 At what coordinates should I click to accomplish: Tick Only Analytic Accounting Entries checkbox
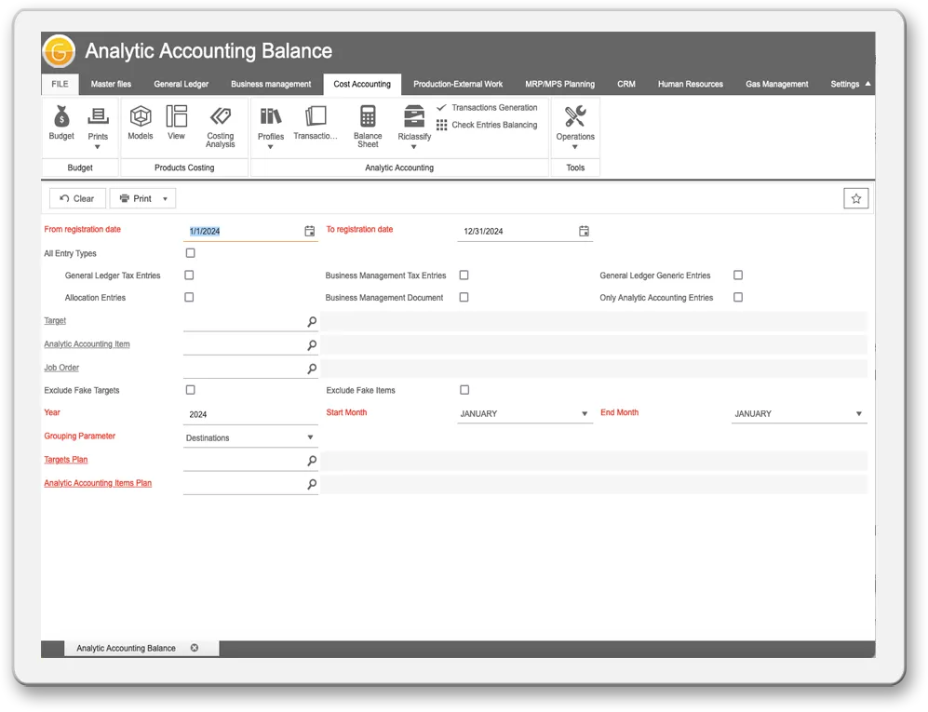[x=738, y=298]
